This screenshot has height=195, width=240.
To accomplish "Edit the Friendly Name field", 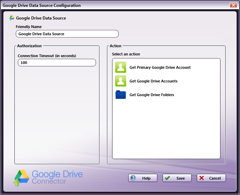I will 67,34.
